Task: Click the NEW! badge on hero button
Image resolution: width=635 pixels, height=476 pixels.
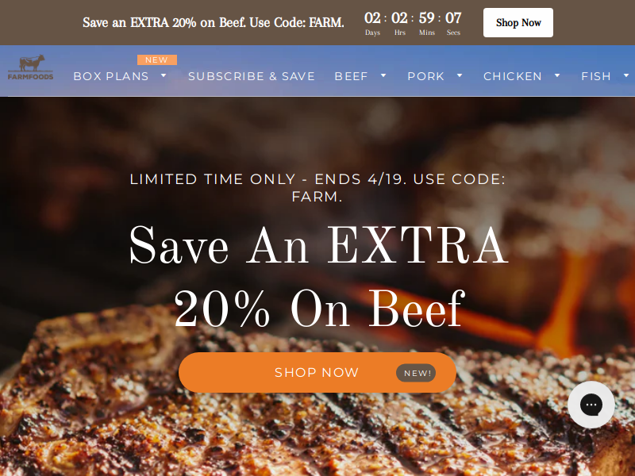Action: [x=416, y=373]
